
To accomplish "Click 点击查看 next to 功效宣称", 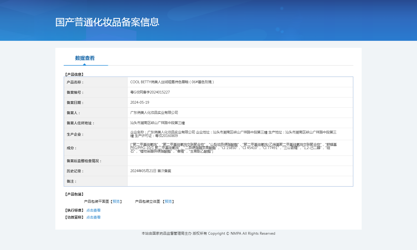I will click(93, 217).
